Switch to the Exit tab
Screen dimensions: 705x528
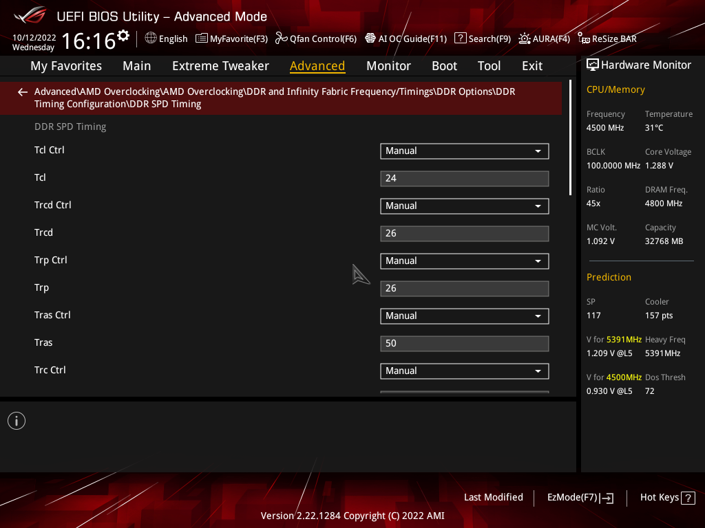click(532, 66)
